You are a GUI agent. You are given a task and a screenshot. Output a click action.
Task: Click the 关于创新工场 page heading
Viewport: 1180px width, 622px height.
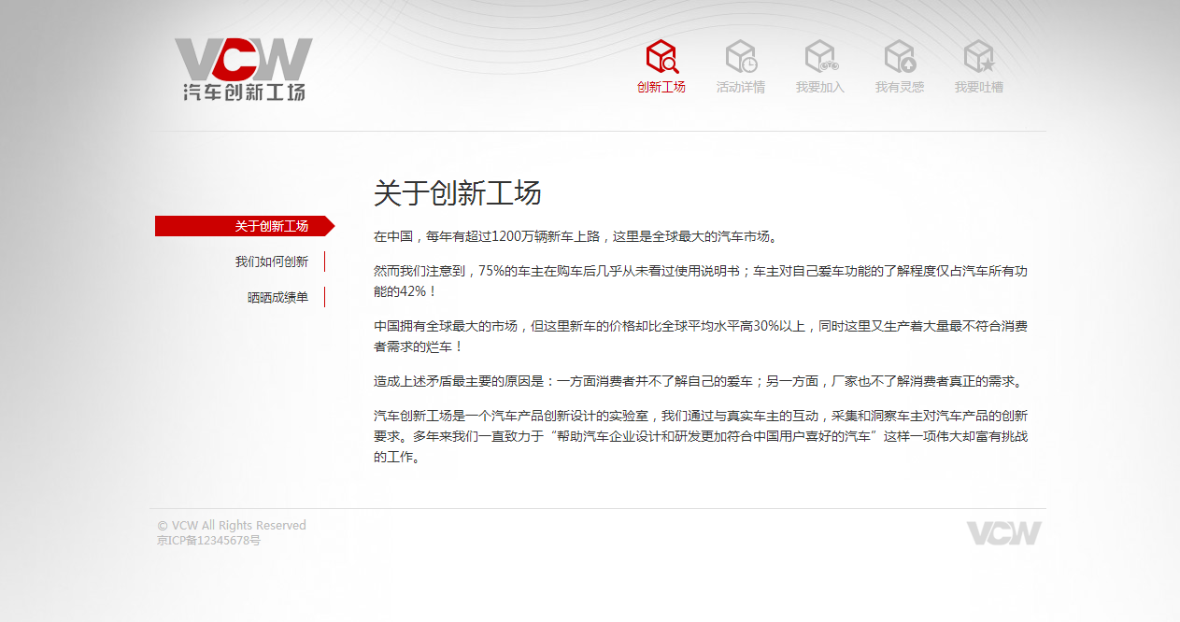(458, 193)
